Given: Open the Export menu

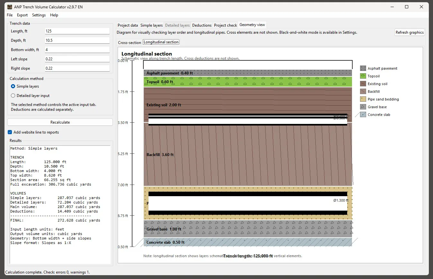Looking at the screenshot, I should click(23, 15).
